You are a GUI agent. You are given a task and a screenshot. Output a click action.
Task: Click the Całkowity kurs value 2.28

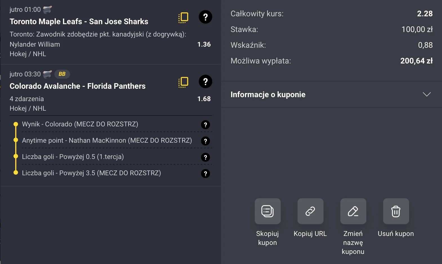[425, 13]
